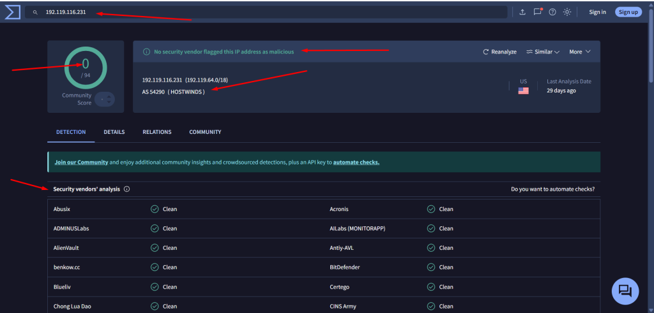Follow the automate checks link
The width and height of the screenshot is (654, 313).
click(x=356, y=163)
